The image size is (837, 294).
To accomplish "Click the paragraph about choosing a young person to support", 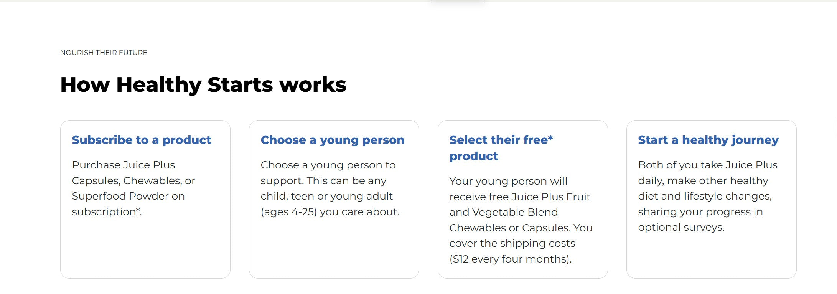I will (330, 188).
